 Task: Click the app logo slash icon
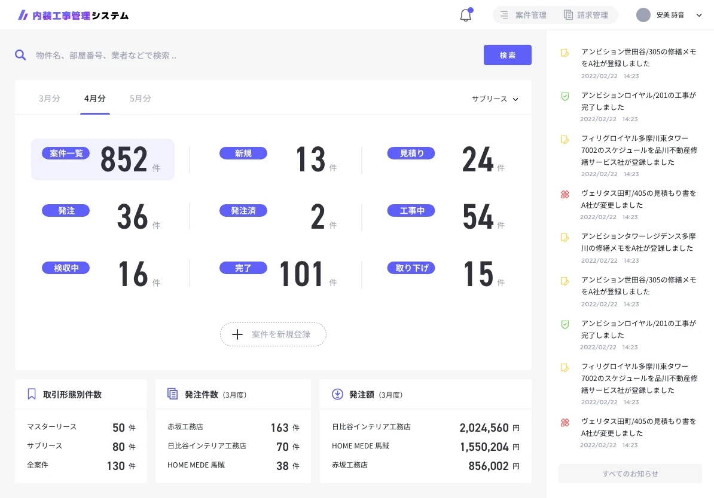(x=23, y=16)
